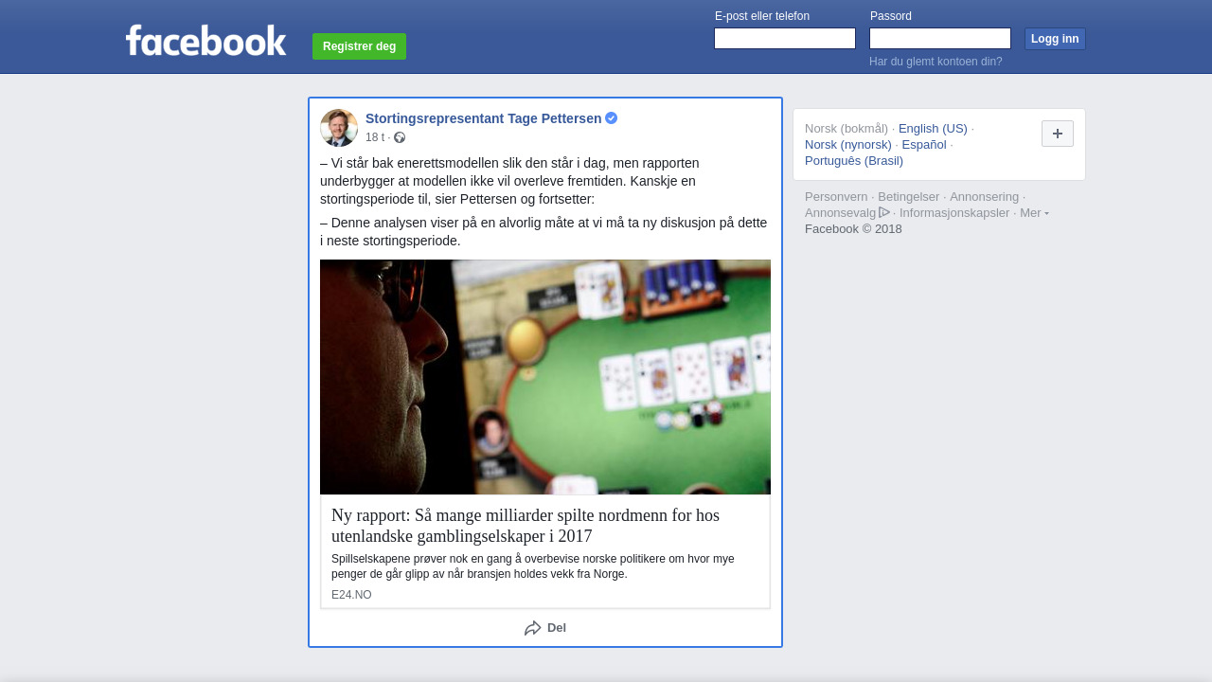Switch language to English (US)
Viewport: 1212px width, 682px height.
tap(933, 129)
